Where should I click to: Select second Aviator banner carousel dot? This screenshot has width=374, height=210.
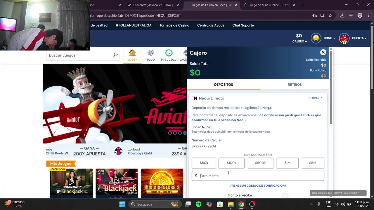coord(175,133)
